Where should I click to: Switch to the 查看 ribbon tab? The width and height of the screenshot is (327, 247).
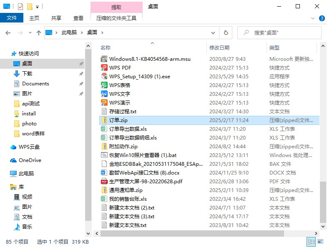(78, 18)
